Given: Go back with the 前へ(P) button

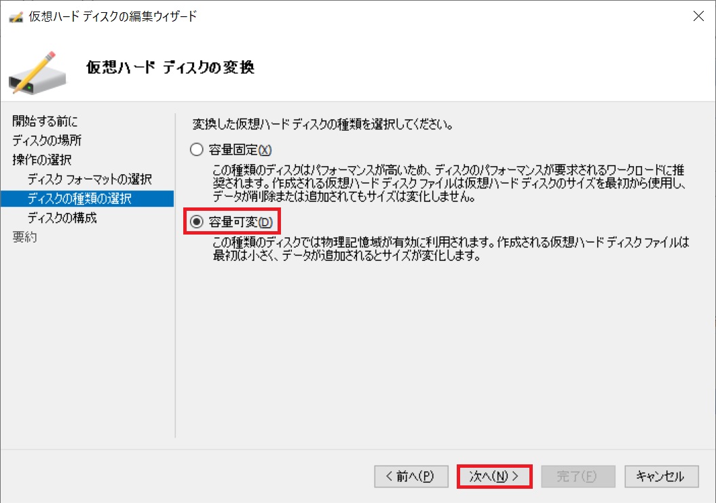Looking at the screenshot, I should [411, 477].
